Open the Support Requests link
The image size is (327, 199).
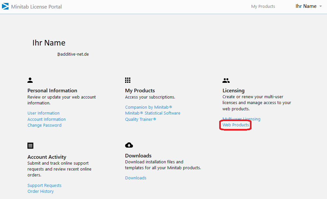pyautogui.click(x=44, y=185)
